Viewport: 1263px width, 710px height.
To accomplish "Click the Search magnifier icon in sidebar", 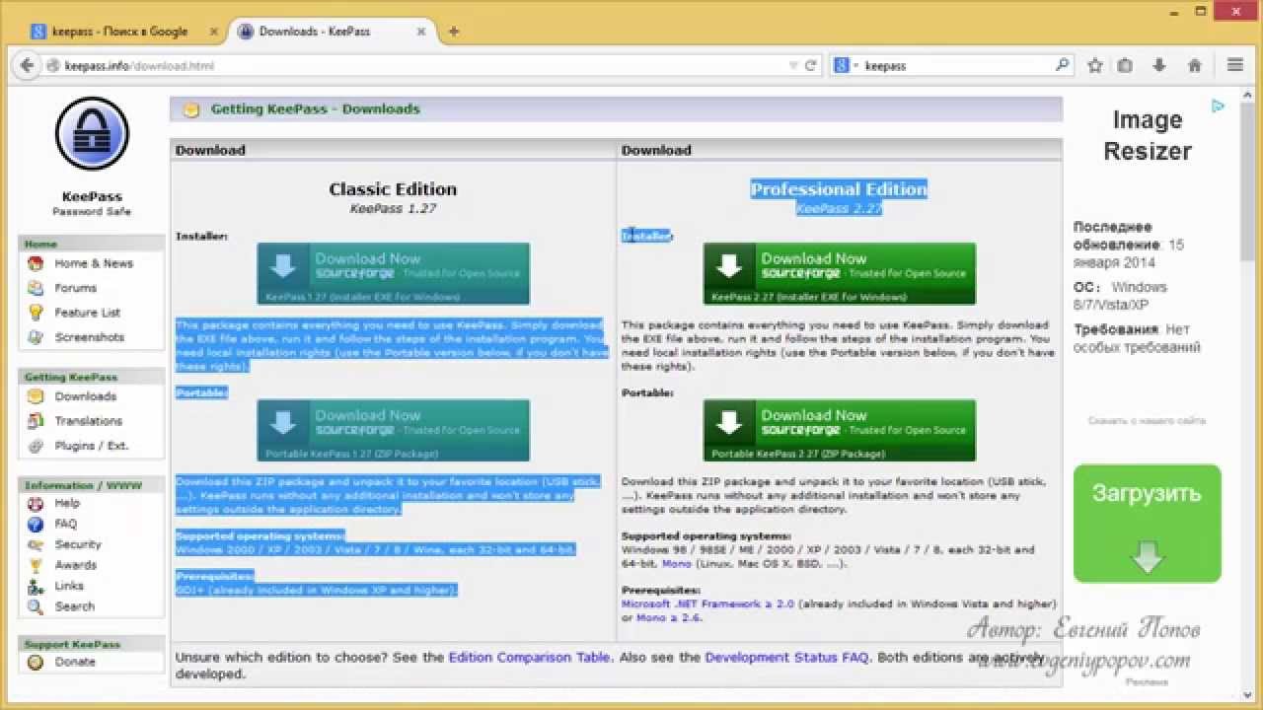I will [x=36, y=606].
